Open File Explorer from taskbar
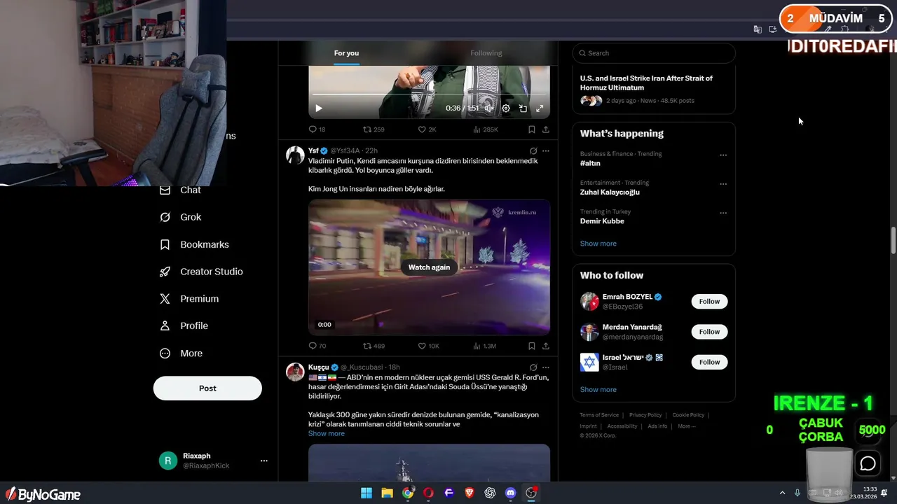Image resolution: width=897 pixels, height=504 pixels. coord(387,493)
